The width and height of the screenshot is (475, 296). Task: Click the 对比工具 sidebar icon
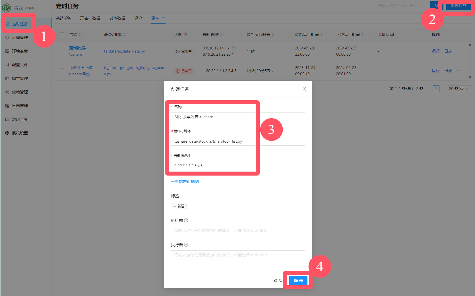point(7,119)
